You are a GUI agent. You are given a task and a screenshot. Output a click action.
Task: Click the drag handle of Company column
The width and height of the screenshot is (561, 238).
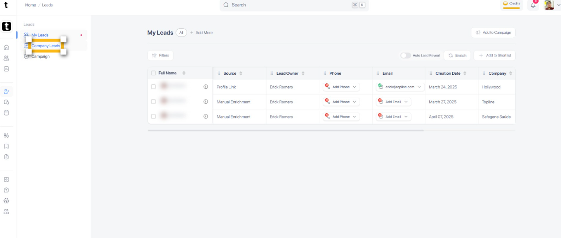pyautogui.click(x=484, y=73)
